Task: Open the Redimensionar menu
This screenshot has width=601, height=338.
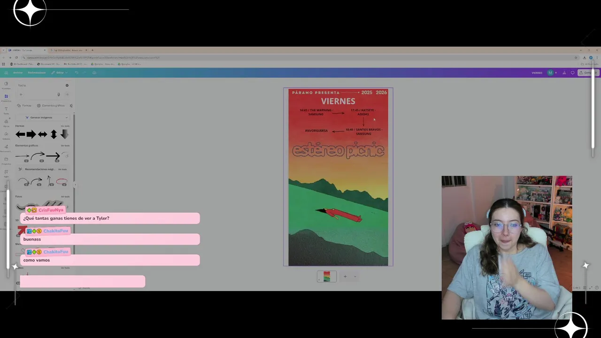Action: [x=37, y=73]
